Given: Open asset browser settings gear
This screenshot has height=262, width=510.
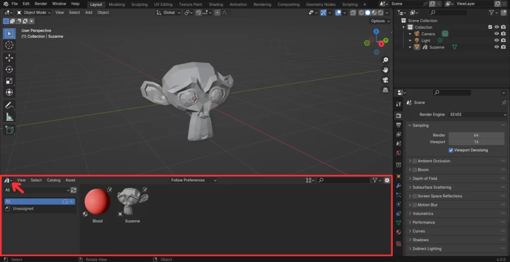Looking at the screenshot, I should [x=387, y=180].
